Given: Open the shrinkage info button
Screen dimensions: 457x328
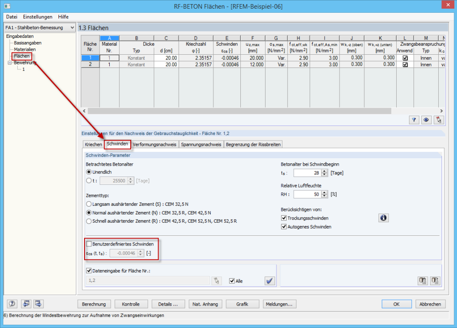Looking at the screenshot, I should click(x=383, y=218).
